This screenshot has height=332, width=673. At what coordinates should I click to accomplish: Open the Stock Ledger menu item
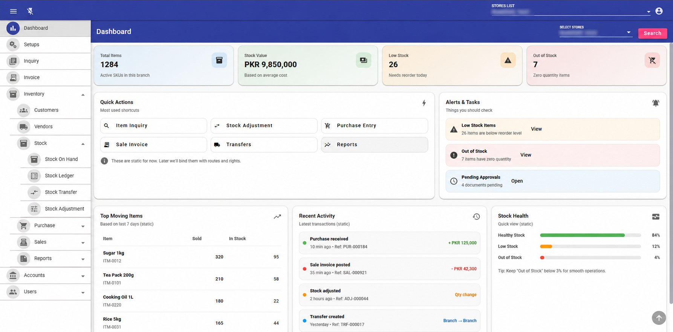56,176
